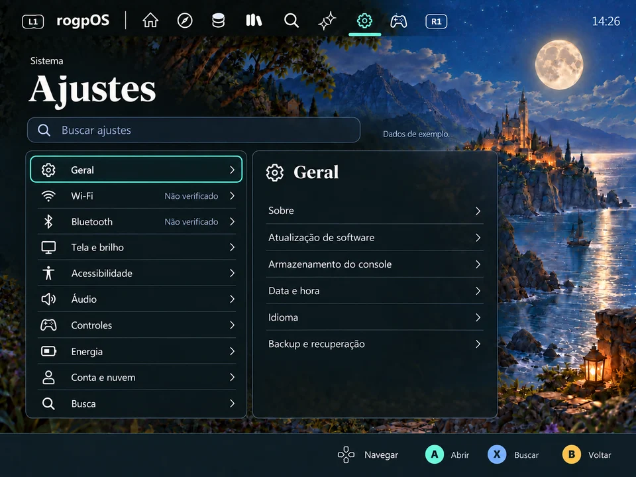Viewport: 636px width, 477px height.
Task: Open Armazenamento do console
Action: tap(374, 264)
